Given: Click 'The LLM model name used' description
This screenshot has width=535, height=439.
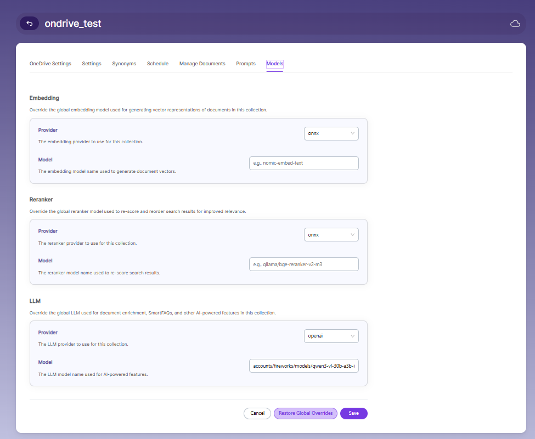Looking at the screenshot, I should coord(93,374).
